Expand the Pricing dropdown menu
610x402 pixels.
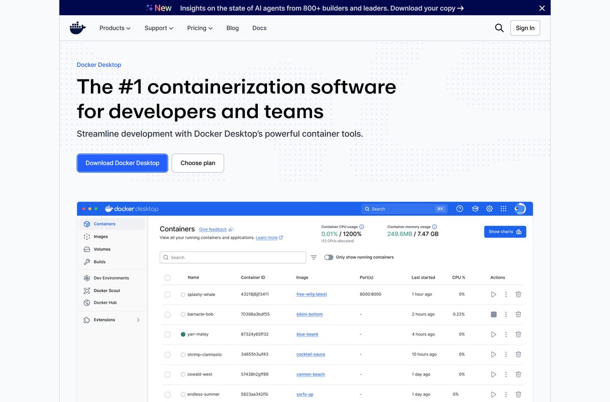pos(200,28)
